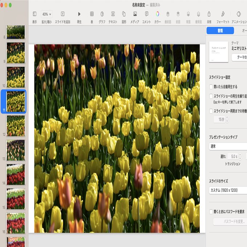Toggle スライドショーの再生を繰り返す checkbox

point(211,96)
